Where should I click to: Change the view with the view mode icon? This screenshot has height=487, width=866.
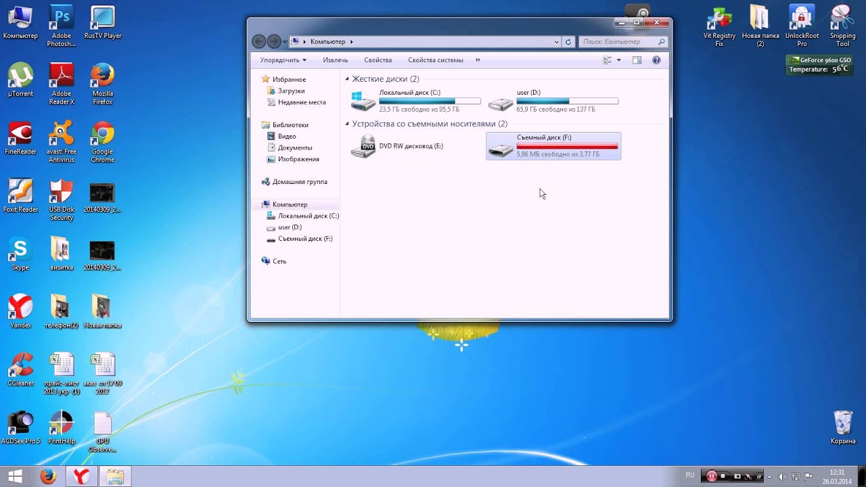[x=608, y=60]
